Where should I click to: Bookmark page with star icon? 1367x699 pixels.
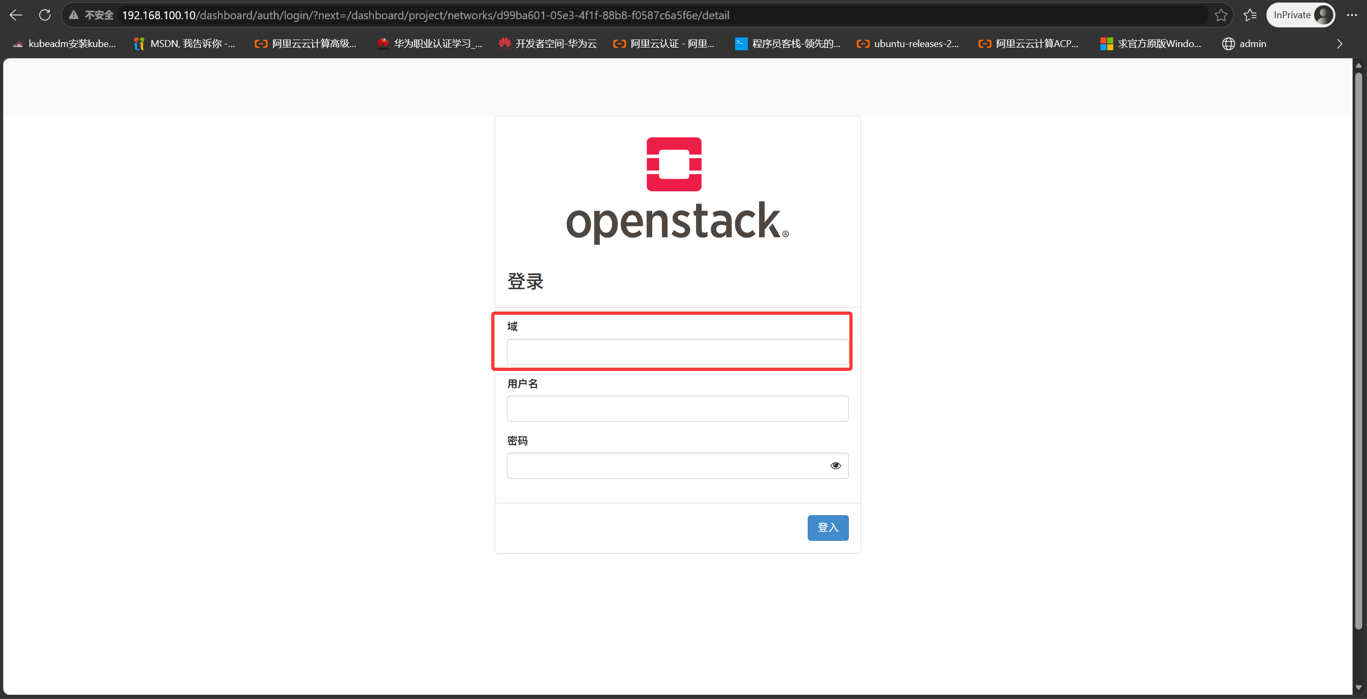tap(1221, 15)
